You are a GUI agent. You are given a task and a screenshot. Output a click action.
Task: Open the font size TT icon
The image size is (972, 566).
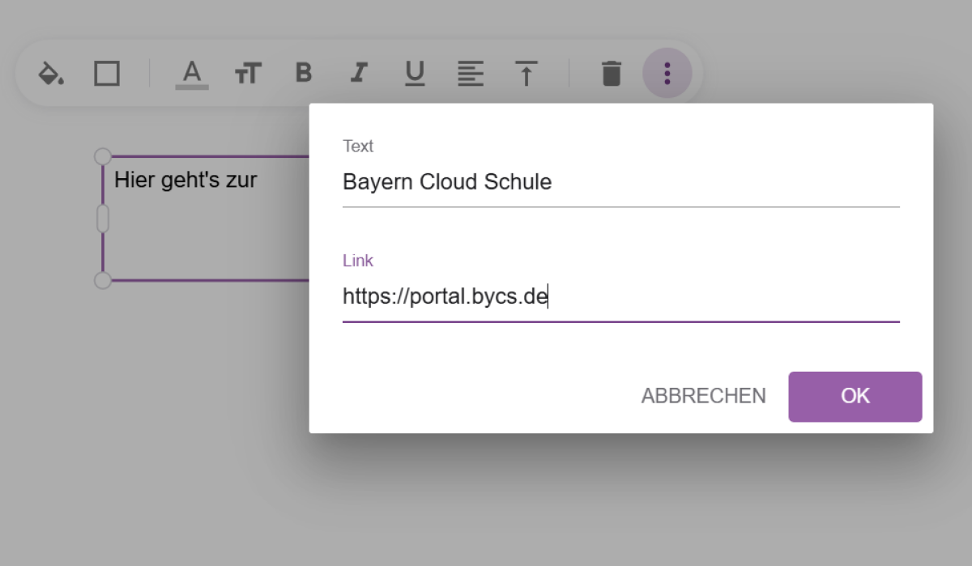(248, 74)
